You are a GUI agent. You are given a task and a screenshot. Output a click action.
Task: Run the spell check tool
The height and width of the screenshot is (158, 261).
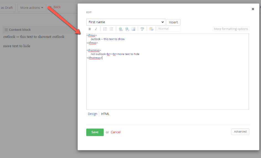tap(142, 29)
